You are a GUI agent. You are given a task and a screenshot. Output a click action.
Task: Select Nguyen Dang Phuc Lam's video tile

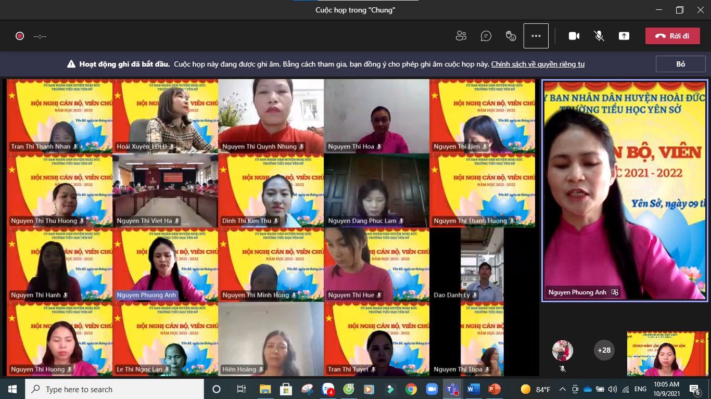pos(376,190)
